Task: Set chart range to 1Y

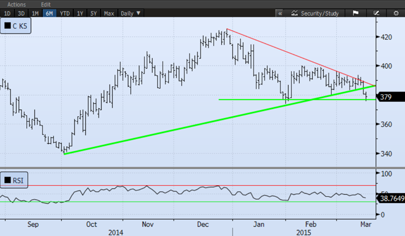Action: click(x=80, y=13)
